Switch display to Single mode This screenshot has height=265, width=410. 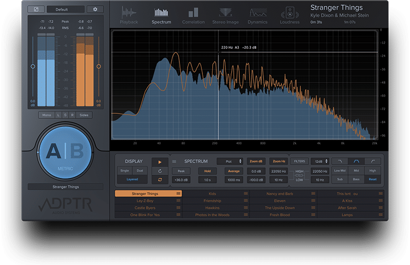[125, 171]
